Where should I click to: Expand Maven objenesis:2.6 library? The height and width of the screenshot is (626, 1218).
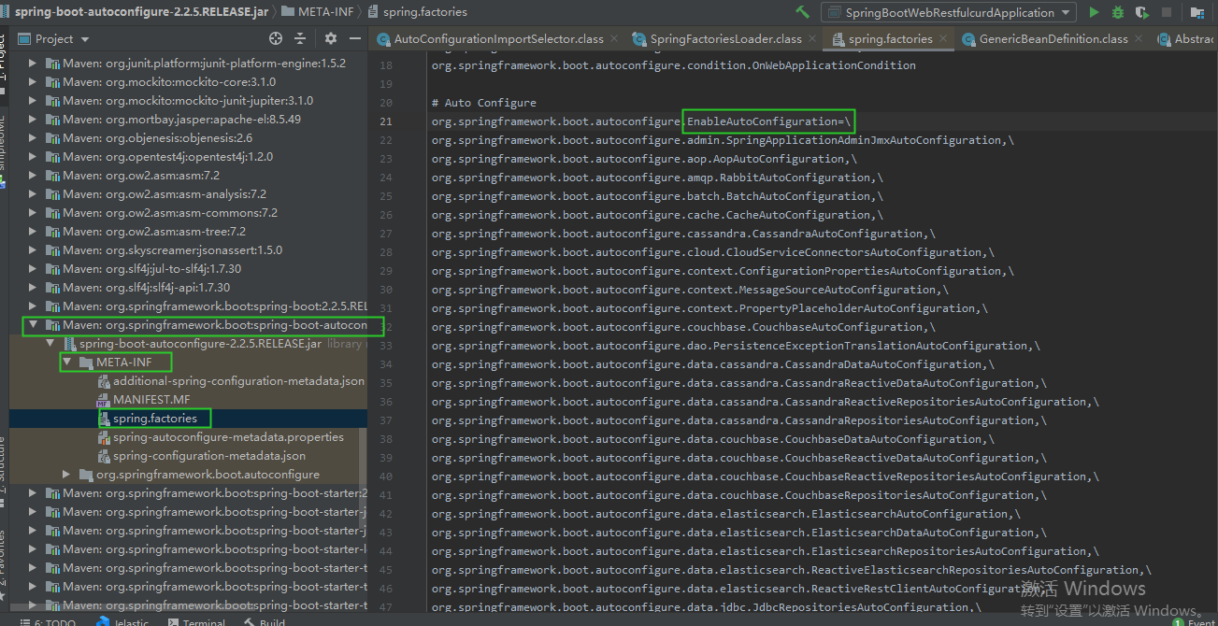(35, 138)
